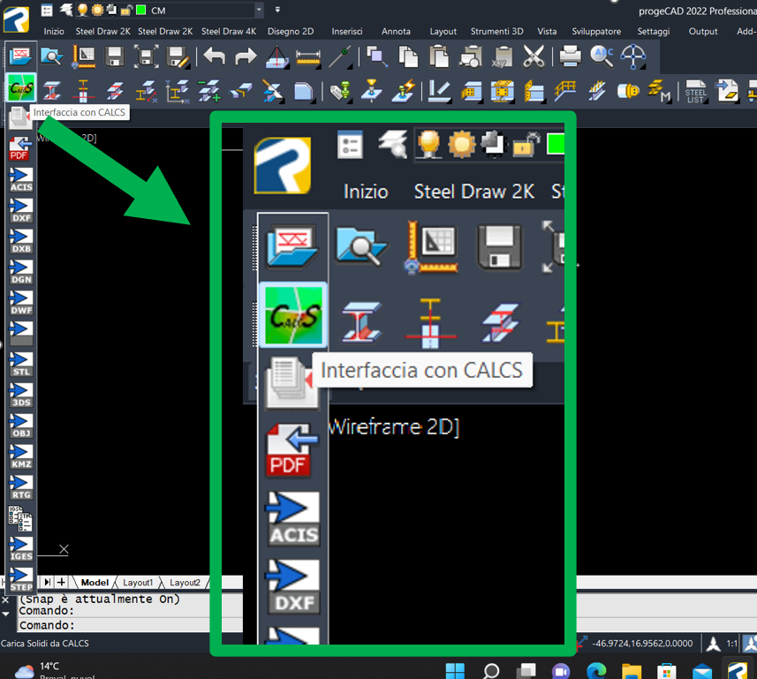Click the knife cut-profile icon
The width and height of the screenshot is (757, 679).
[x=272, y=90]
